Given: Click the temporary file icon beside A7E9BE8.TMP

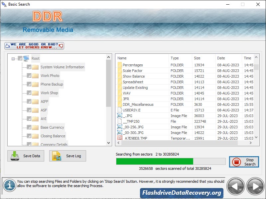Looking at the screenshot, I should 119,138.
